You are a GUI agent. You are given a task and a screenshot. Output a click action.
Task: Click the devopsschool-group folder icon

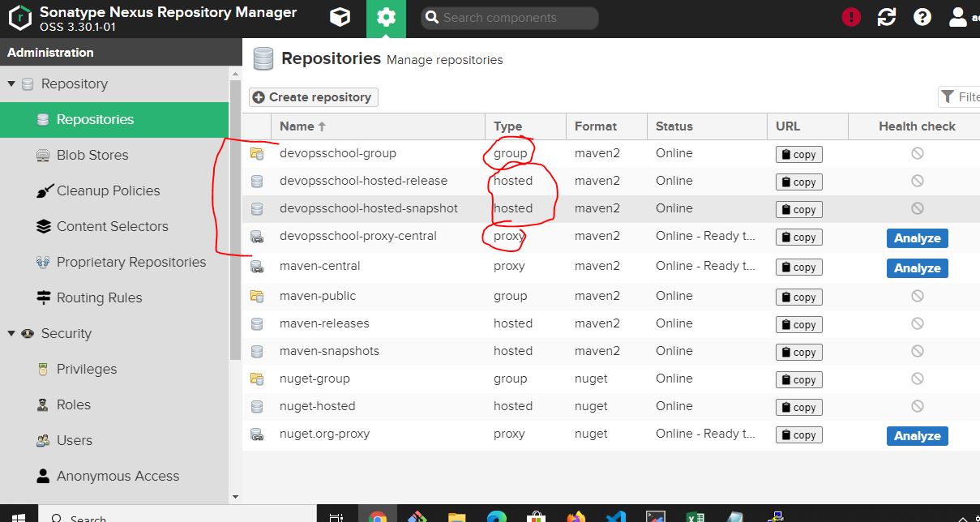click(257, 153)
